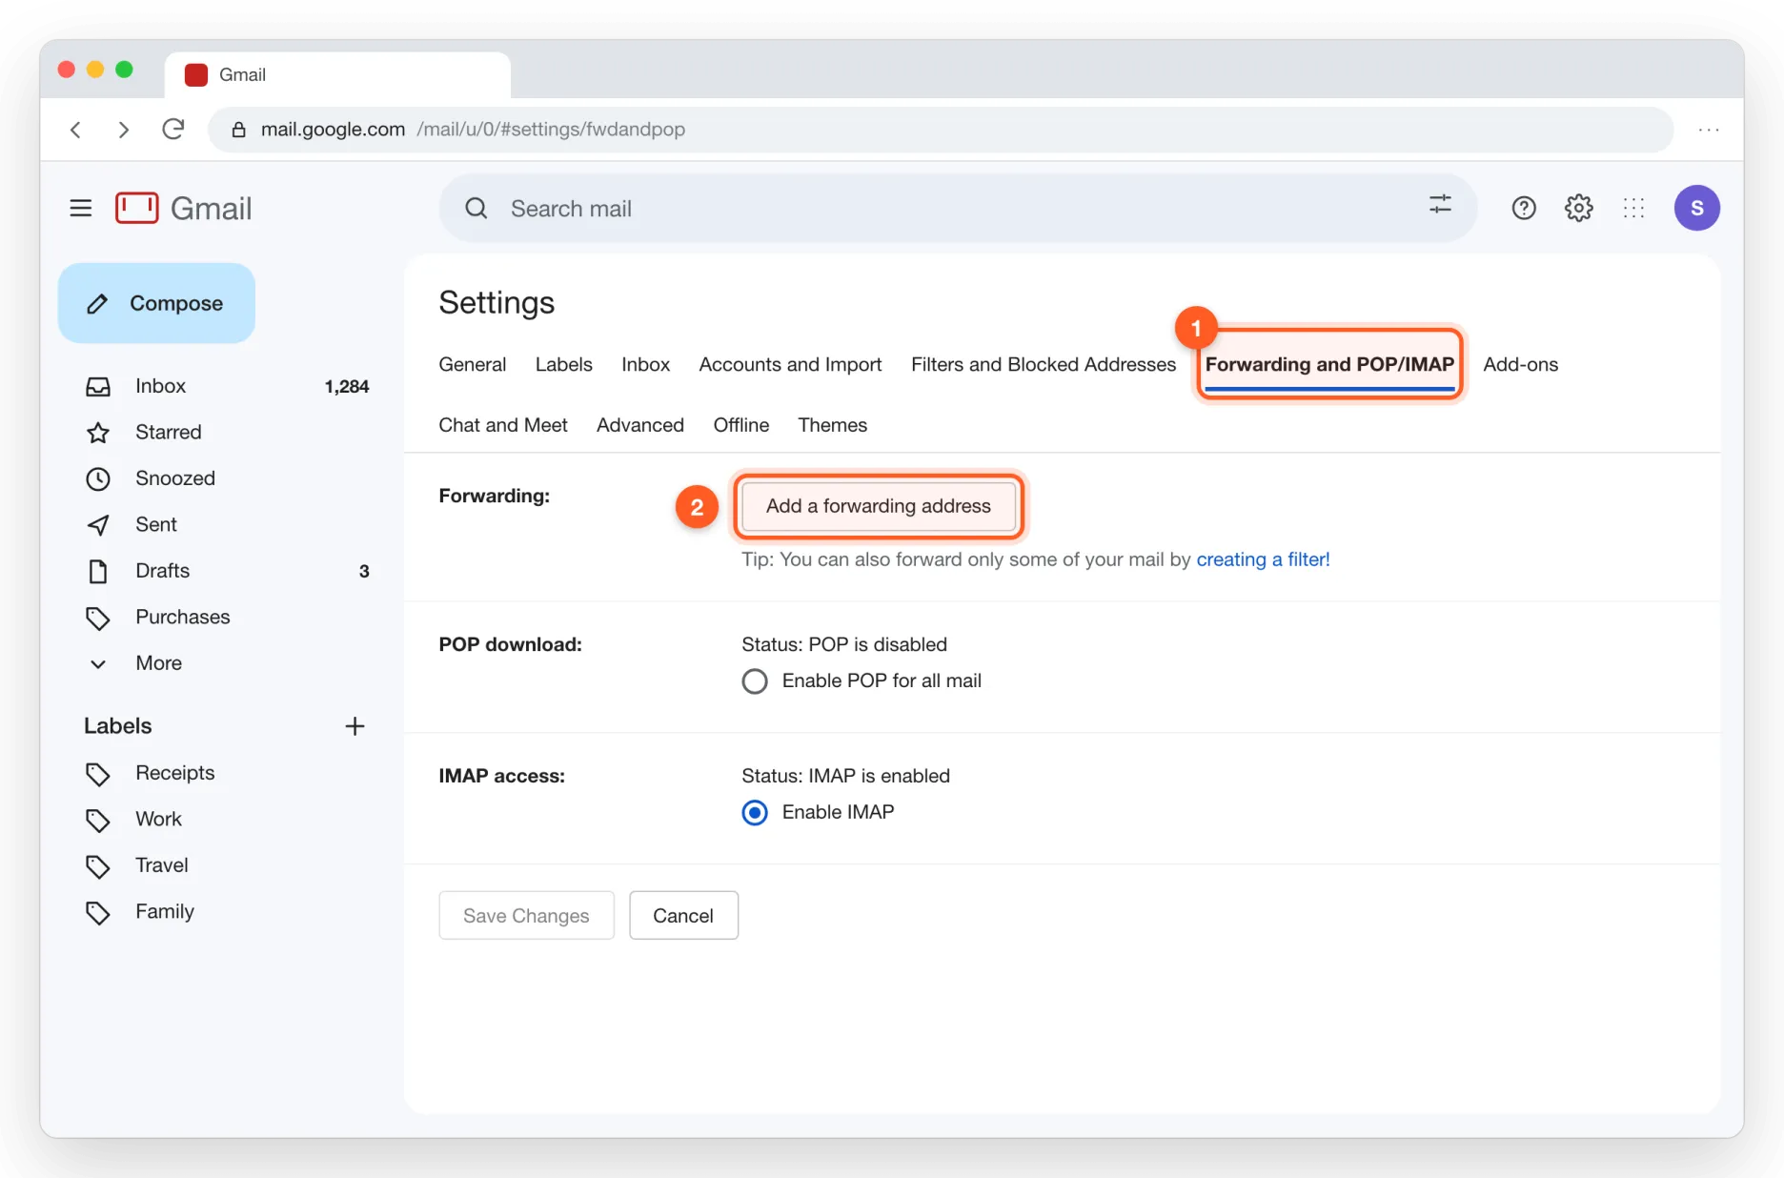
Task: Reload the page with refresh icon
Action: coord(172,129)
